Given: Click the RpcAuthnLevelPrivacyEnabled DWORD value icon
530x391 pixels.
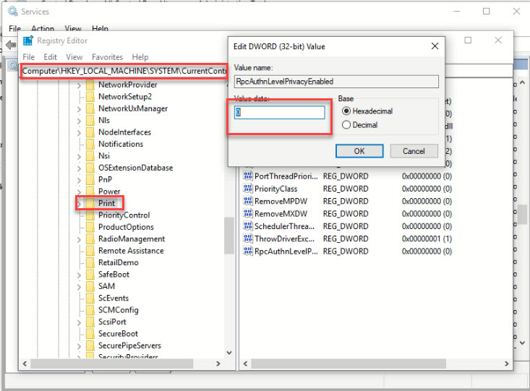Looking at the screenshot, I should tap(247, 251).
